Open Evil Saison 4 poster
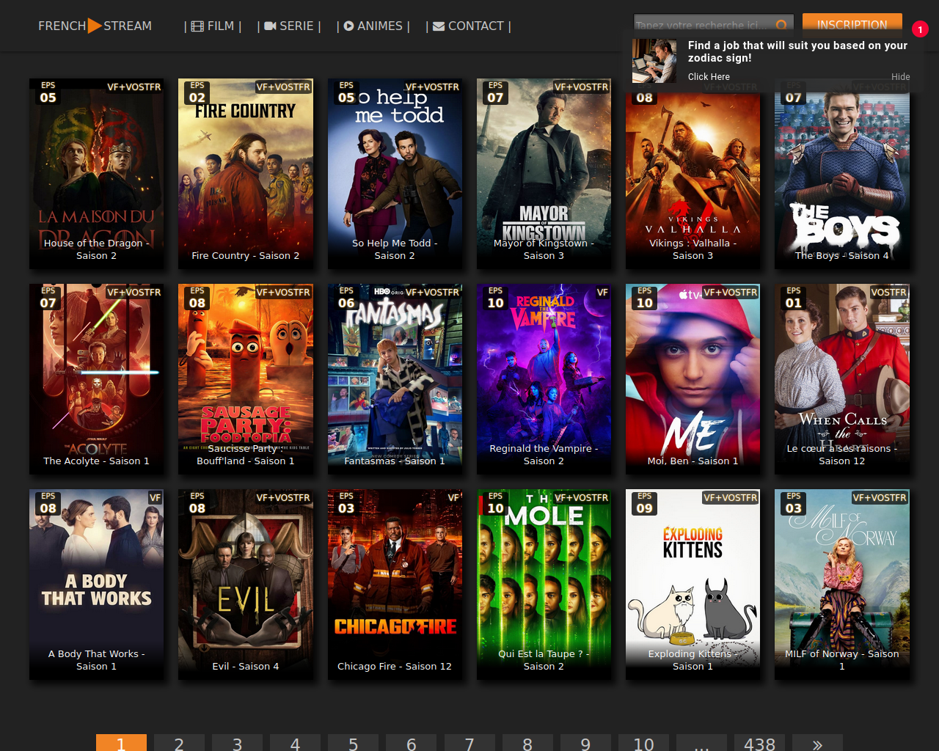939x751 pixels. point(246,585)
